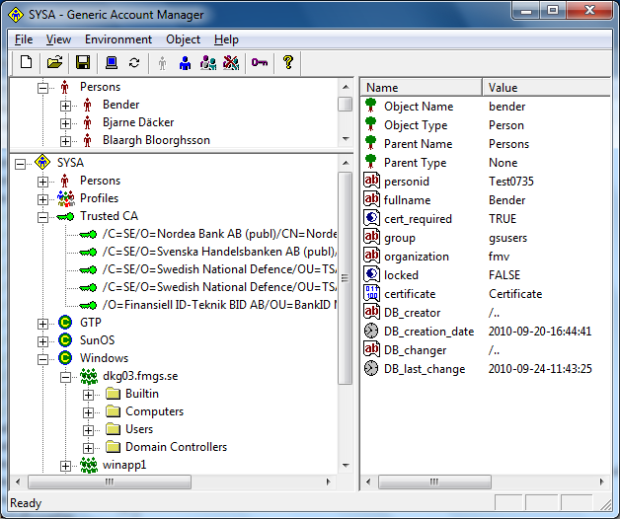Click the Open folder toolbar icon
The image size is (620, 519).
pyautogui.click(x=56, y=63)
